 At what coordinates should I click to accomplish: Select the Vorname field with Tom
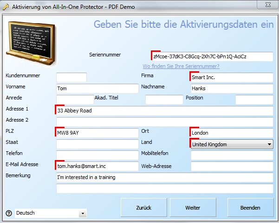point(97,88)
